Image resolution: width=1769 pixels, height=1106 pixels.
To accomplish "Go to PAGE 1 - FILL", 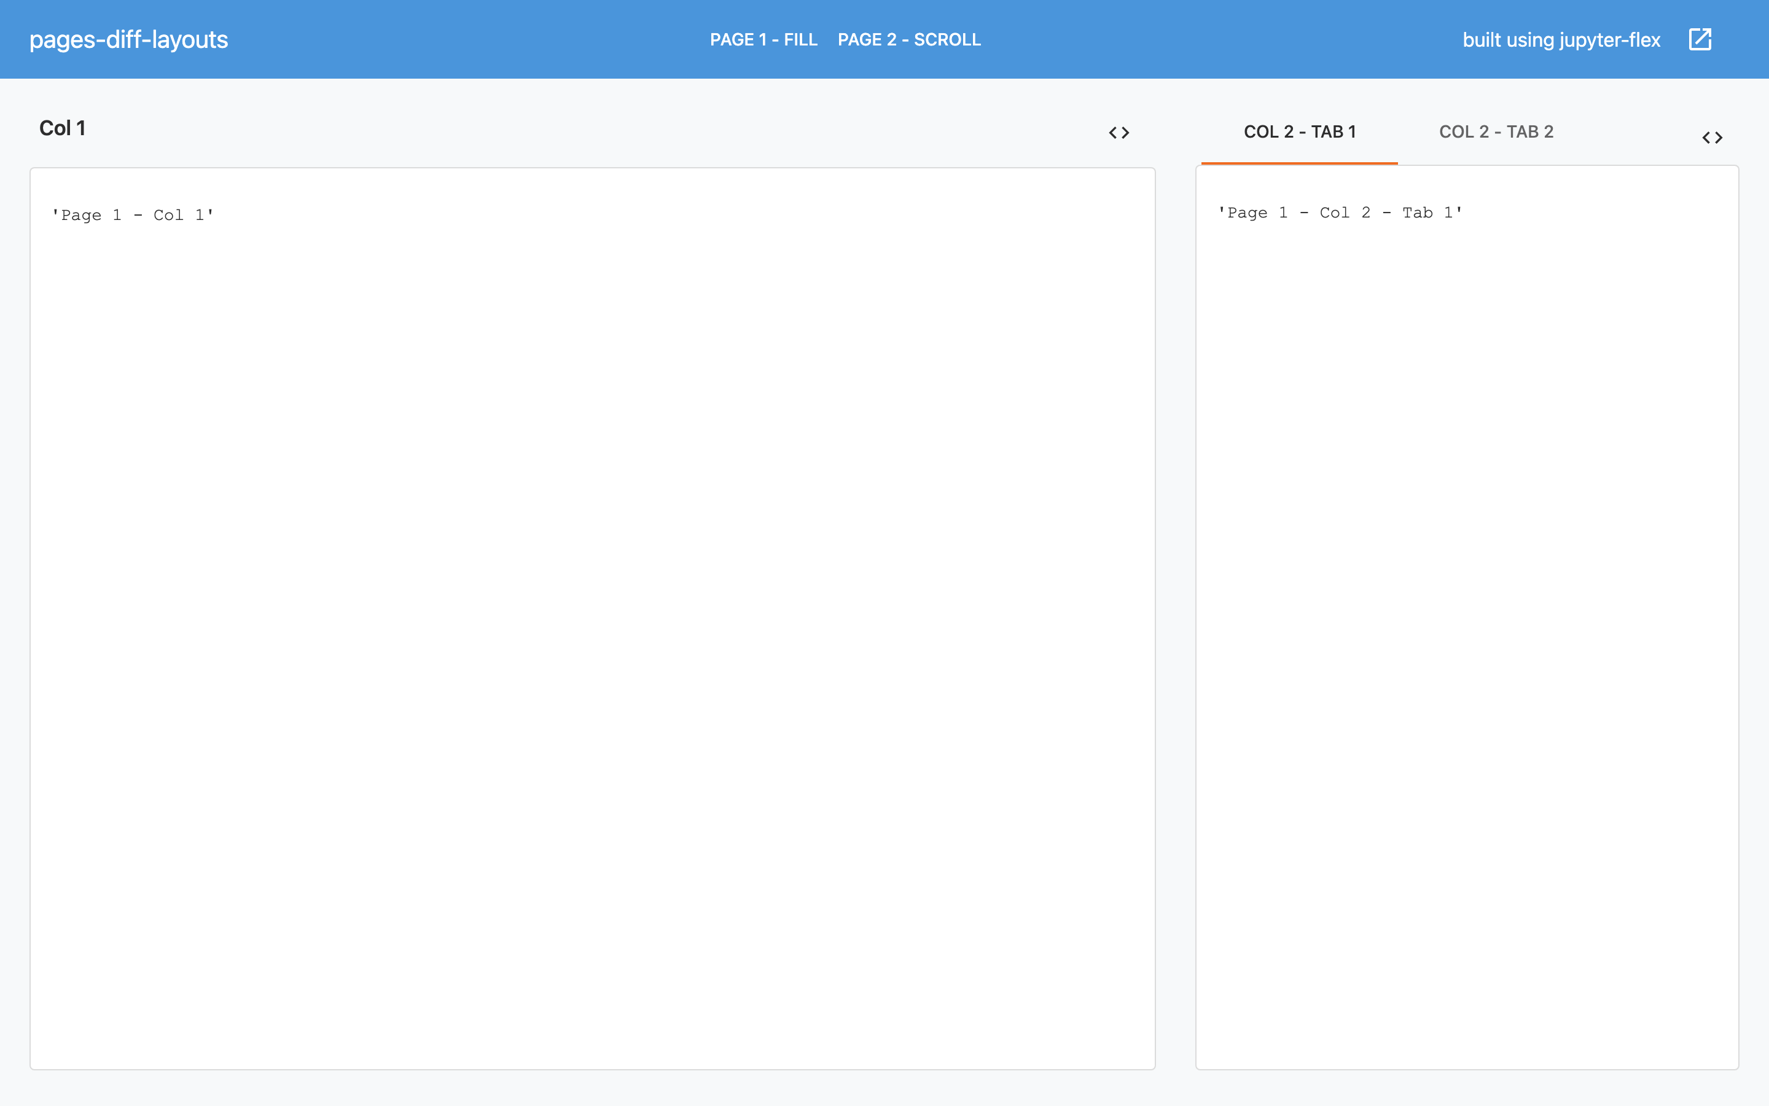I will pyautogui.click(x=763, y=39).
